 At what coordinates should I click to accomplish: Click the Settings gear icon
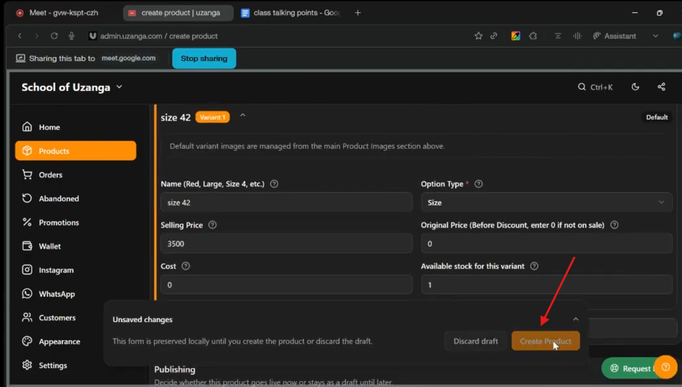(x=27, y=366)
